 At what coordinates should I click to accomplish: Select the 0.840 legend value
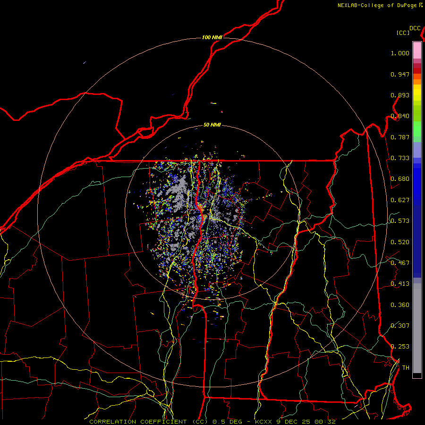pyautogui.click(x=400, y=116)
